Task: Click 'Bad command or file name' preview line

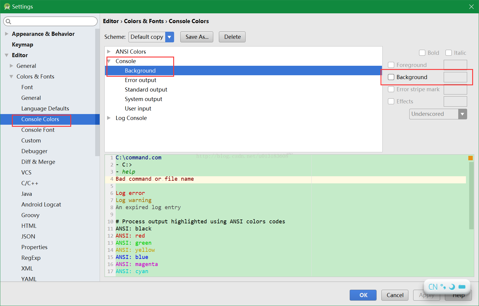Action: pos(155,179)
